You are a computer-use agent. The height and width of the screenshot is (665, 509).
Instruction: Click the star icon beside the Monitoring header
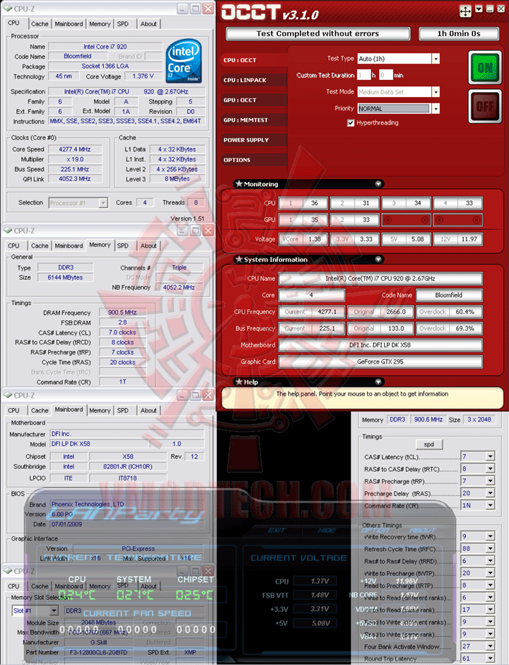pos(239,184)
